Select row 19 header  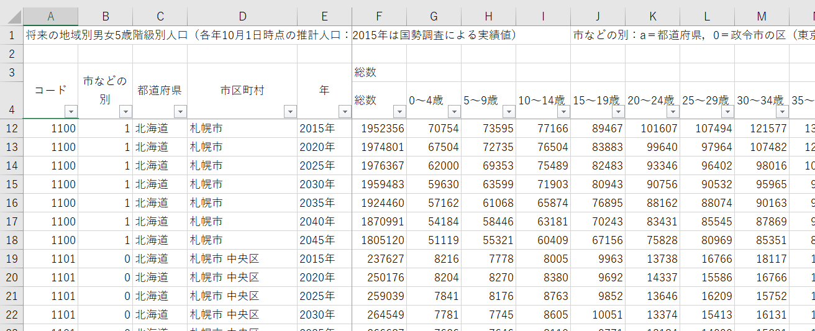11,259
